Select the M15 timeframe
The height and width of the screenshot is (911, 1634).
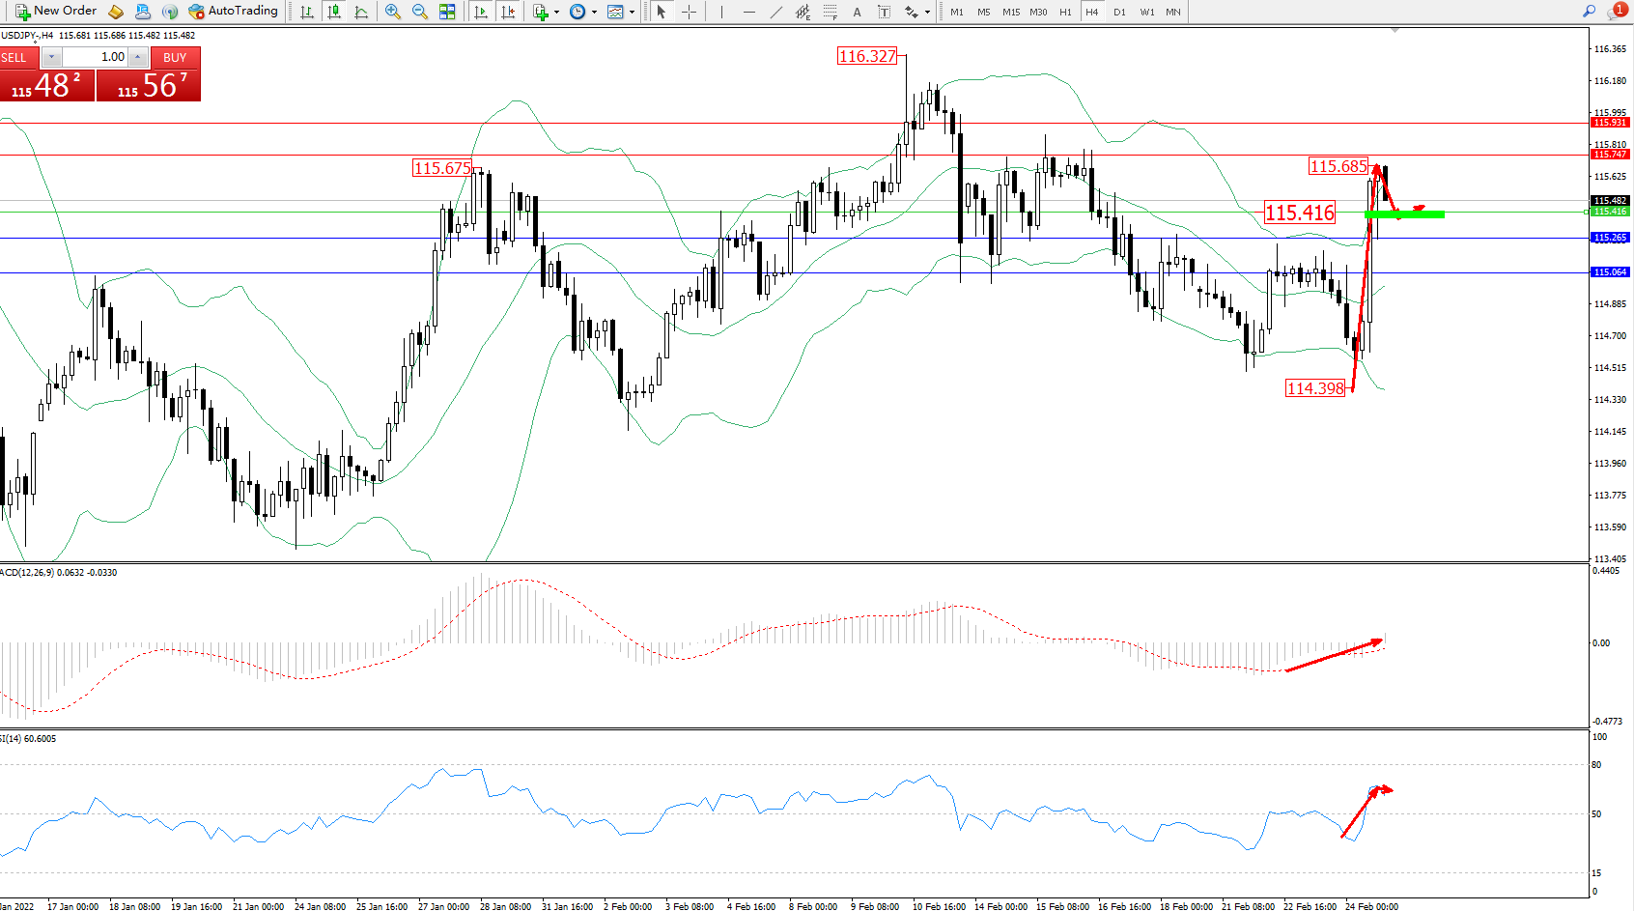pyautogui.click(x=1011, y=12)
